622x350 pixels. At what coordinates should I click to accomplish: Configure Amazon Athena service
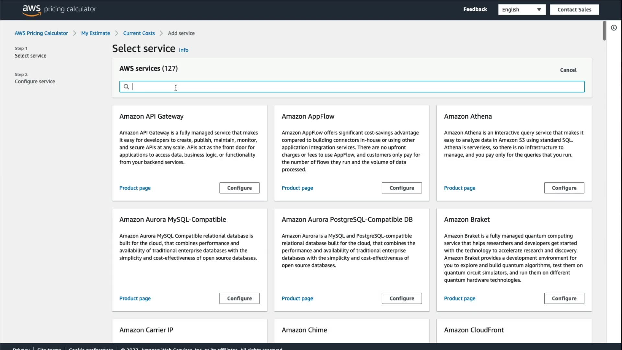pyautogui.click(x=564, y=188)
